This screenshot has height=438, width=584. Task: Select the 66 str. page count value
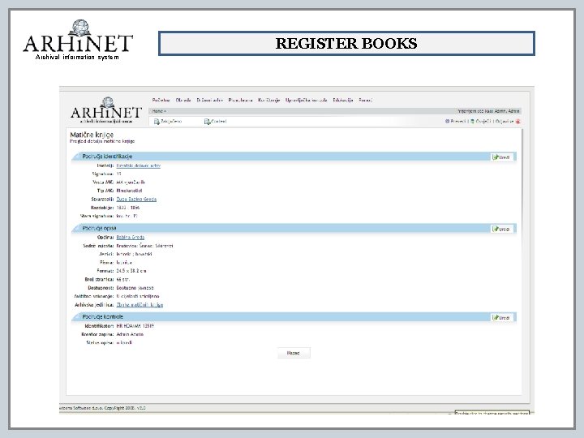tap(123, 279)
